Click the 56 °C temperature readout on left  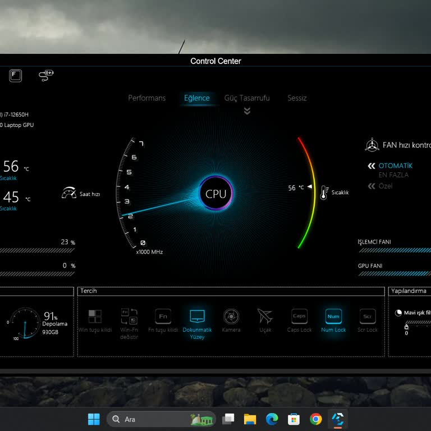(x=15, y=166)
